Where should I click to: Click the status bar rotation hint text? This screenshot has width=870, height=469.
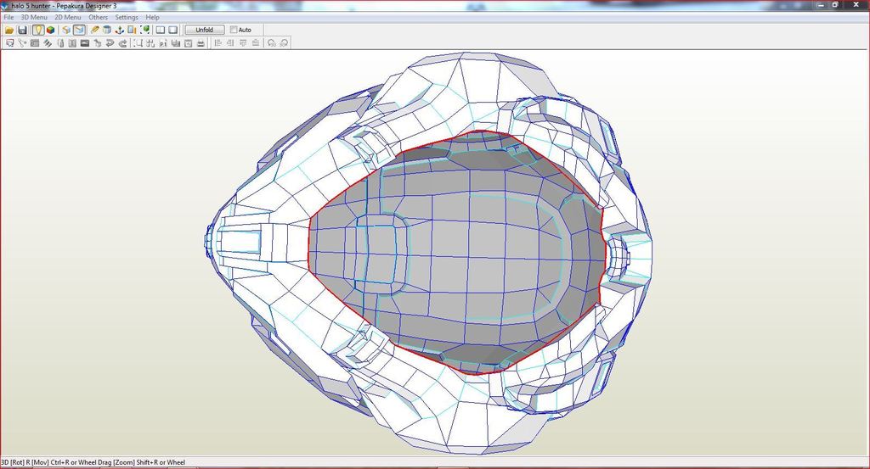(x=93, y=462)
